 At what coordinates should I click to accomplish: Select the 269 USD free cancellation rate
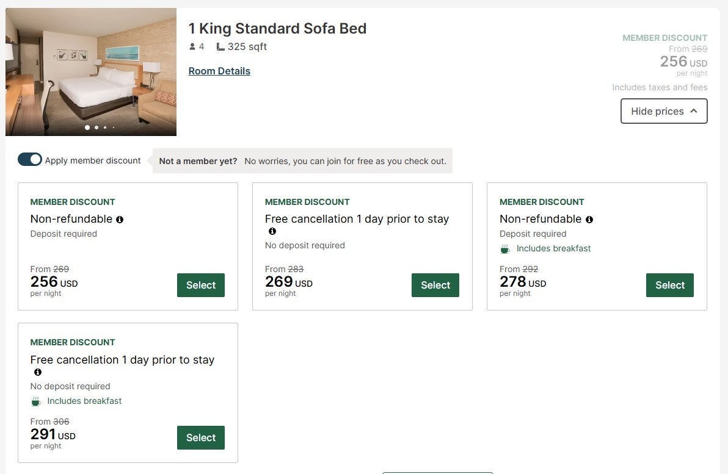pyautogui.click(x=435, y=285)
